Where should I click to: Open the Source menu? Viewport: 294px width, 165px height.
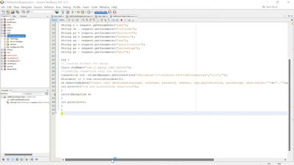point(38,7)
